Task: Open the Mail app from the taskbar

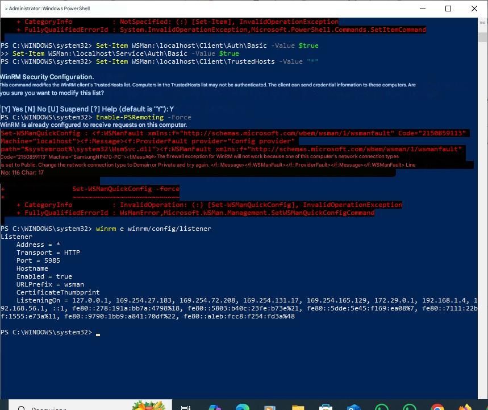Action: click(x=353, y=406)
